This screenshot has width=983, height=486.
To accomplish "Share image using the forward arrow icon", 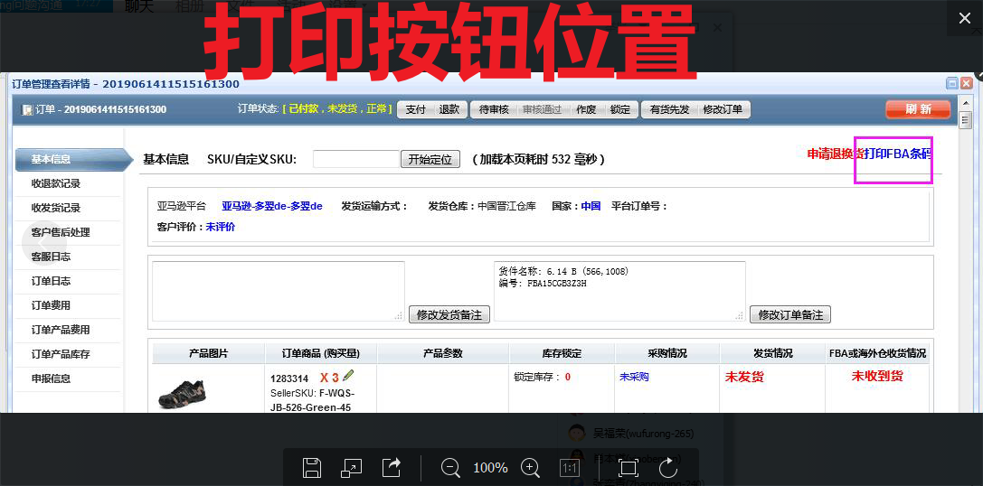I will 392,467.
